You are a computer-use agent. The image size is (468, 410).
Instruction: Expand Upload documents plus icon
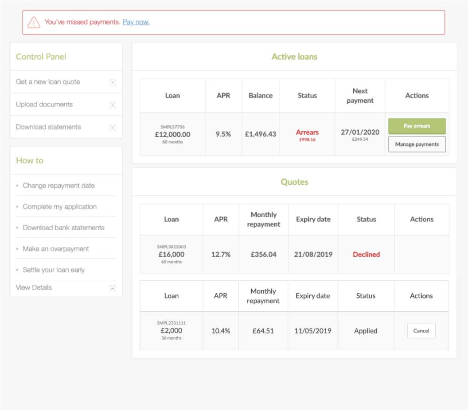pos(113,105)
